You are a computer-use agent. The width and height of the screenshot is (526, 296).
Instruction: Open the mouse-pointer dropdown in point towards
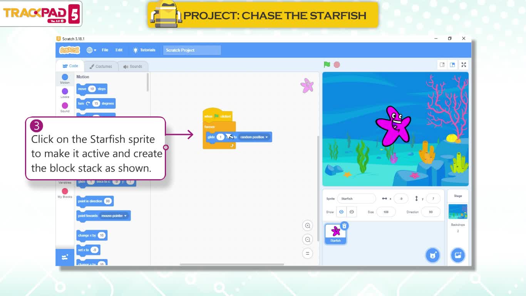coord(114,216)
